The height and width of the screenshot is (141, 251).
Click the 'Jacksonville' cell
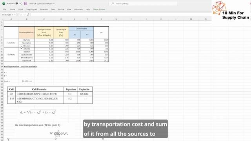(27, 55)
